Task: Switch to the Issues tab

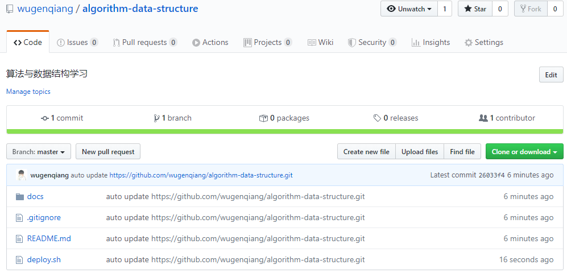Action: point(77,43)
